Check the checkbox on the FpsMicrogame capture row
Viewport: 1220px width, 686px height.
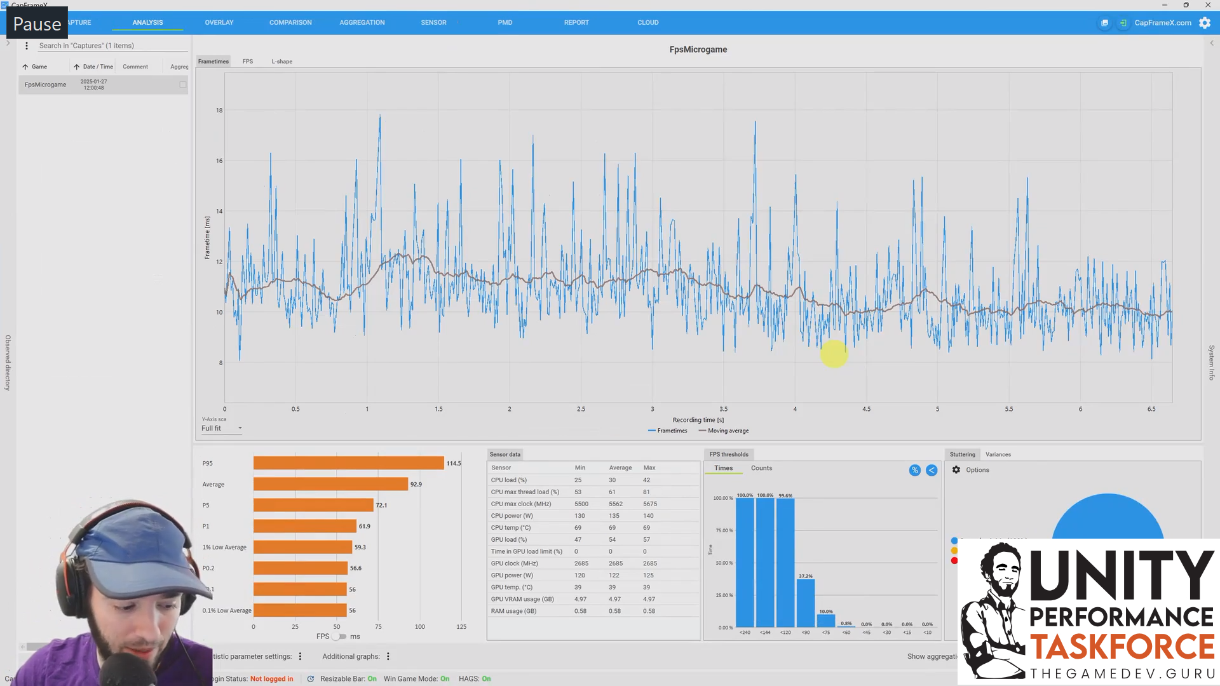pyautogui.click(x=182, y=84)
